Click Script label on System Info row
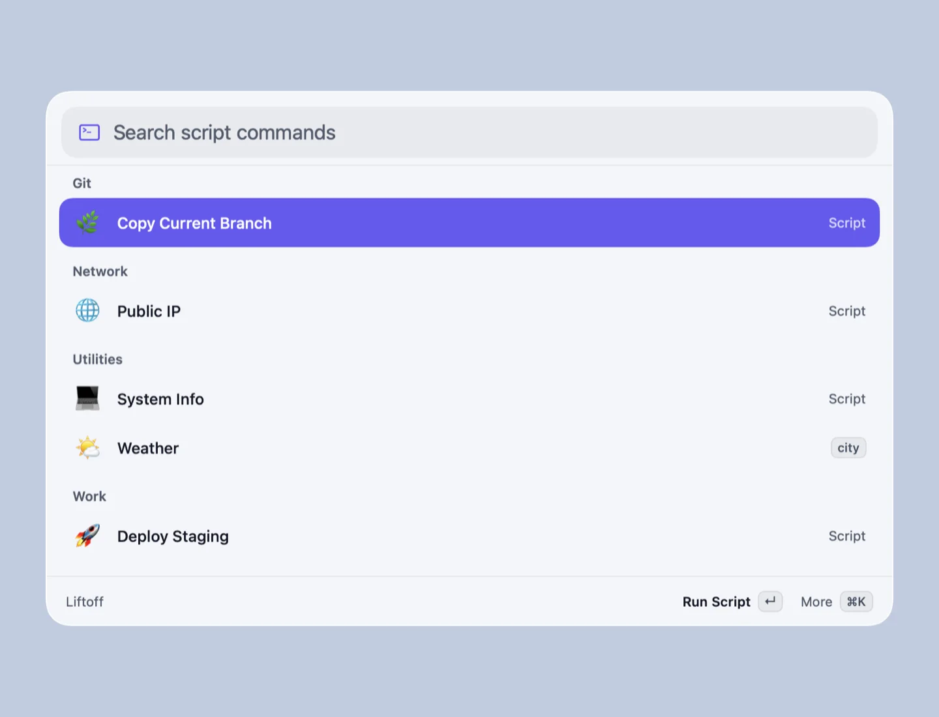Screen dimensions: 939x717 [x=847, y=399]
